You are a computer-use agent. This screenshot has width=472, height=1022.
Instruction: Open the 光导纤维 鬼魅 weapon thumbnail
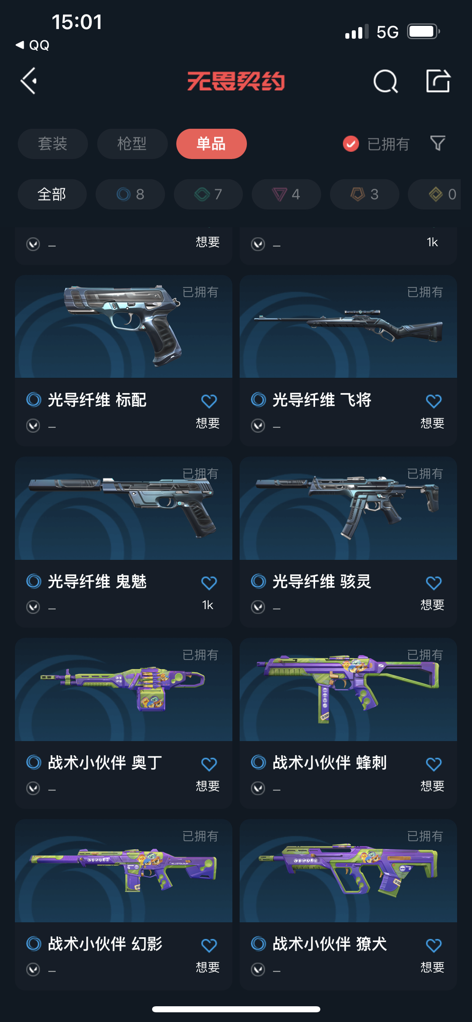(x=124, y=508)
